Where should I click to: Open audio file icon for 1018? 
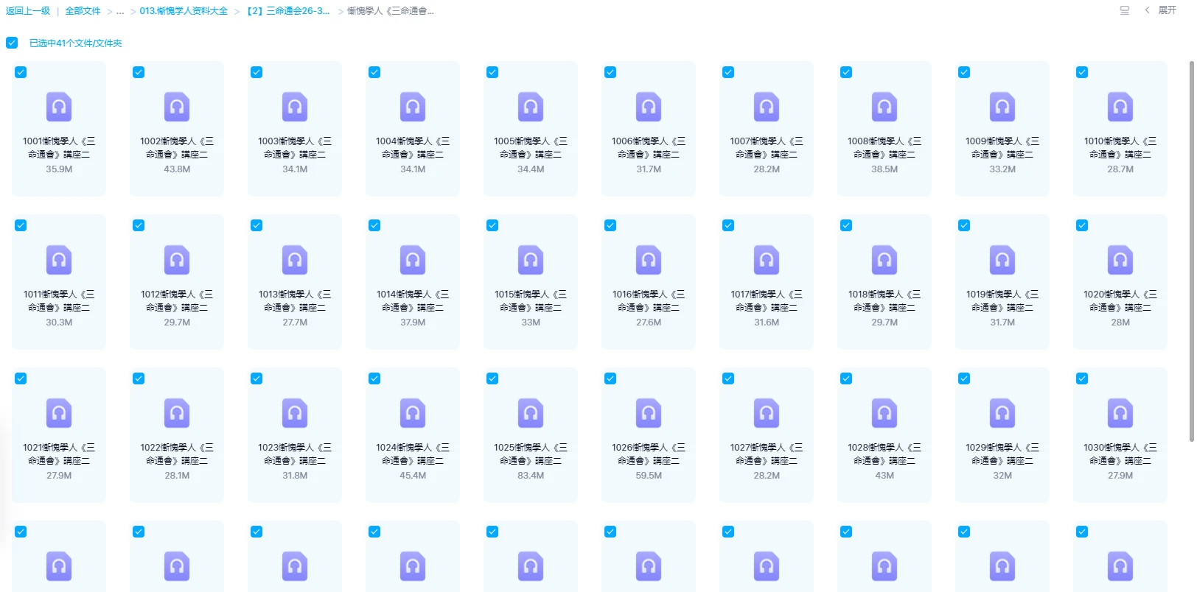[884, 260]
